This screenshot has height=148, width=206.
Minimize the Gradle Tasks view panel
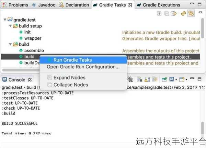(192, 3)
